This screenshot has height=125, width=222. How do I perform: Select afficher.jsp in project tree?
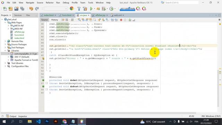point(19,32)
